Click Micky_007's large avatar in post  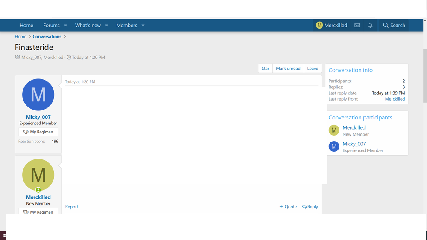coord(38,95)
